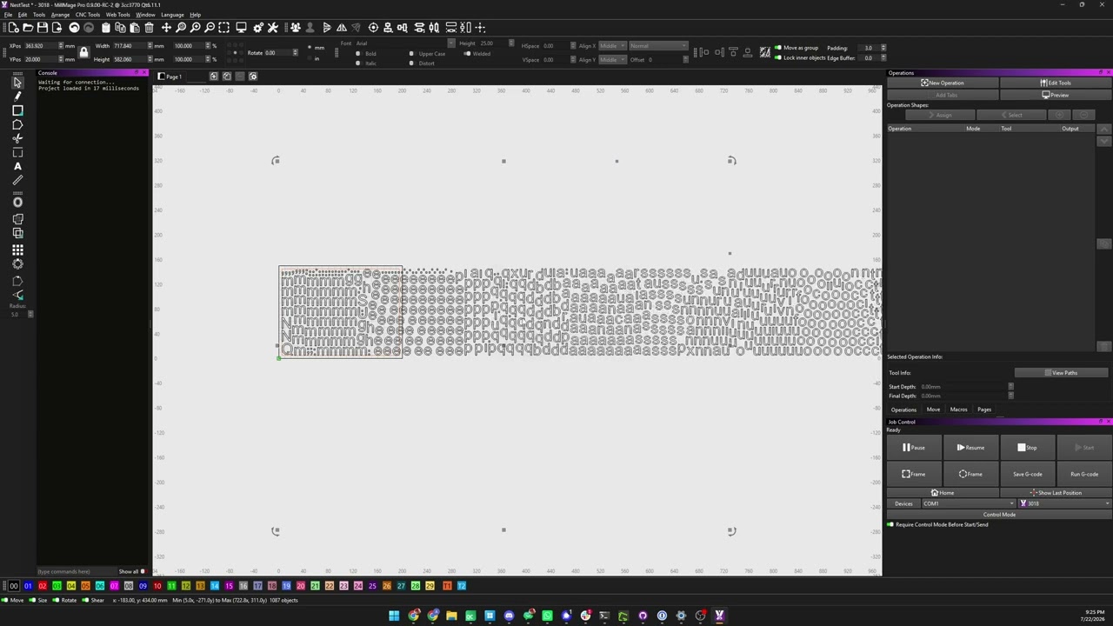Switch to the Macros tab
1113x626 pixels.
point(958,410)
